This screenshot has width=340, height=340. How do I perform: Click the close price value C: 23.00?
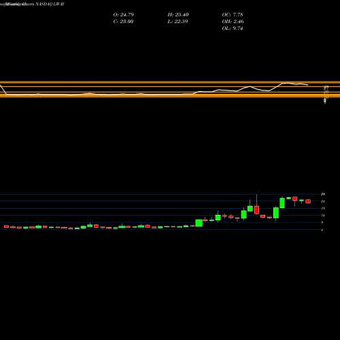coord(123,22)
